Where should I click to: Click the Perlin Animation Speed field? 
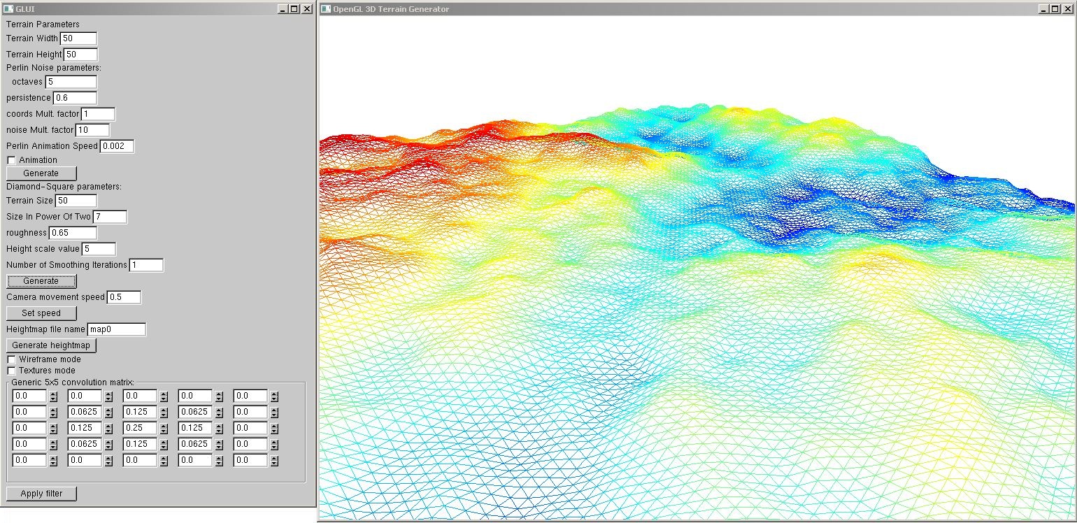(x=117, y=146)
